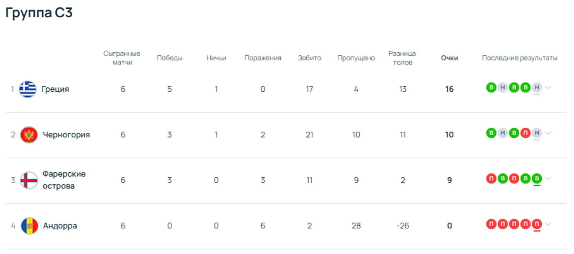Expand Andorra's recent results chevron
The width and height of the screenshot is (574, 254).
pyautogui.click(x=548, y=224)
